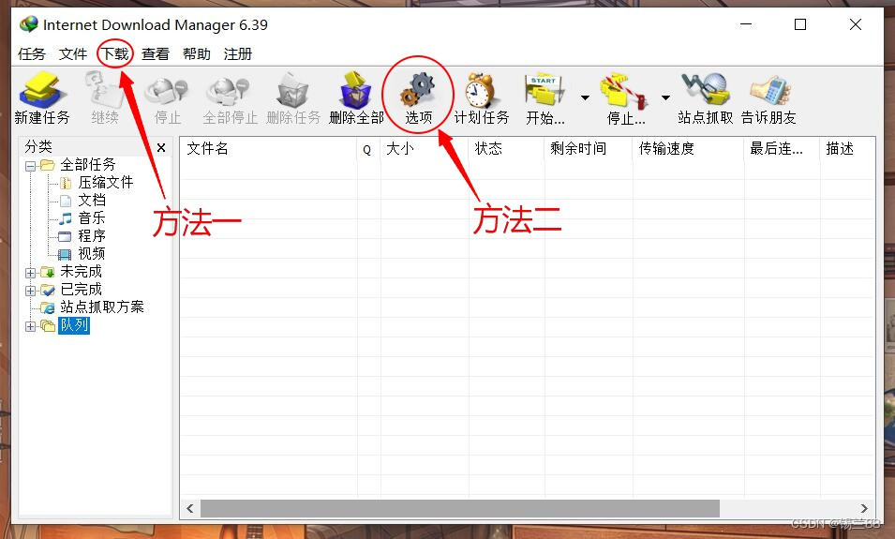The image size is (895, 539).
Task: Select the 队列 tree item
Action: 74,325
